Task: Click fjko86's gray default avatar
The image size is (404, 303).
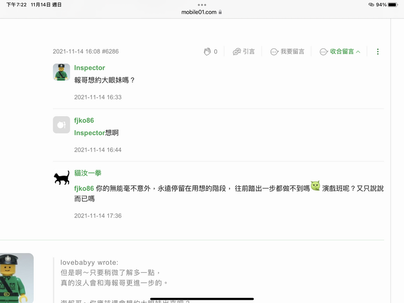Action: [61, 125]
